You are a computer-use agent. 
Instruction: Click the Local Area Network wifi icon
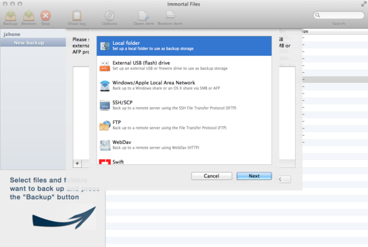[x=105, y=85]
